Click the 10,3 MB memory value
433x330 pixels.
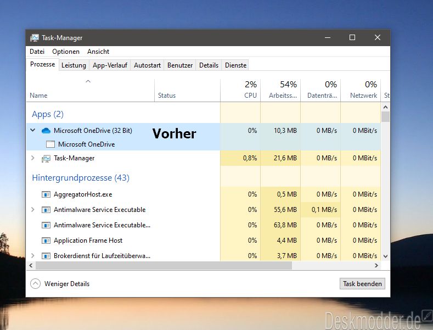285,131
